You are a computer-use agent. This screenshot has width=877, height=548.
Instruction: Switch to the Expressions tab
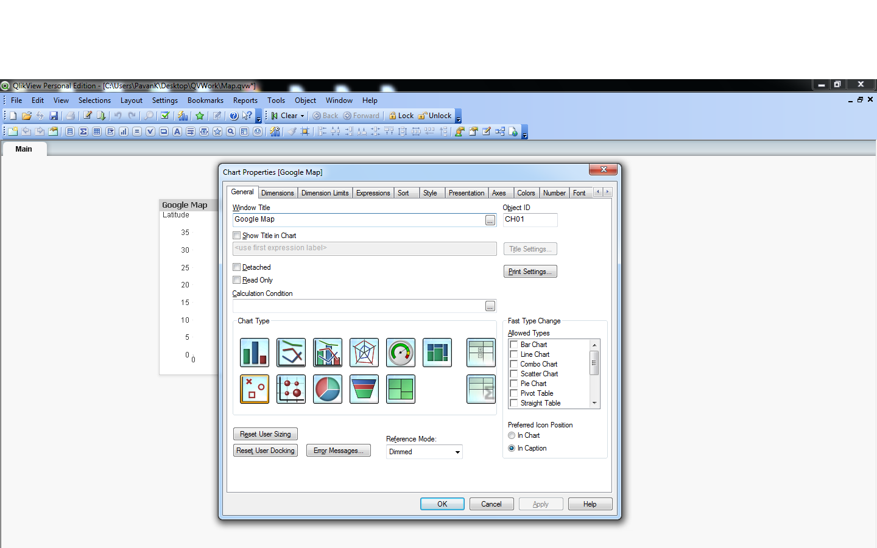pos(373,193)
